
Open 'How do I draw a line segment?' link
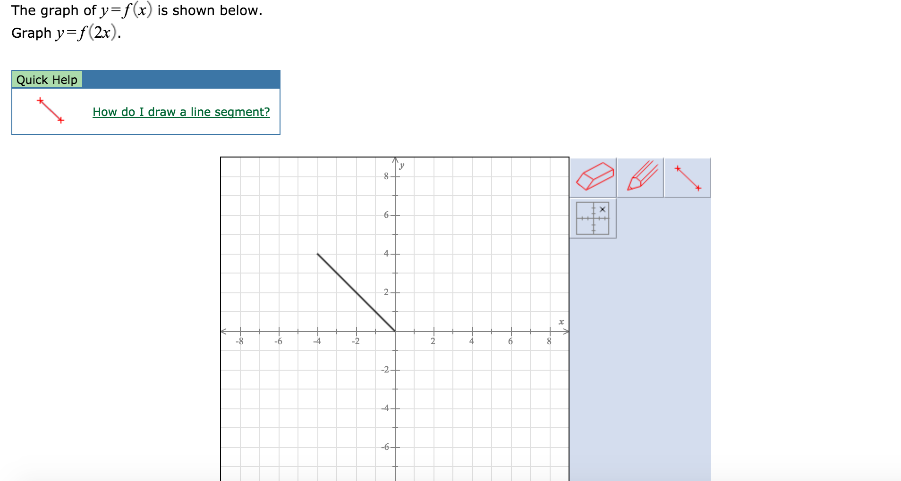coord(181,112)
